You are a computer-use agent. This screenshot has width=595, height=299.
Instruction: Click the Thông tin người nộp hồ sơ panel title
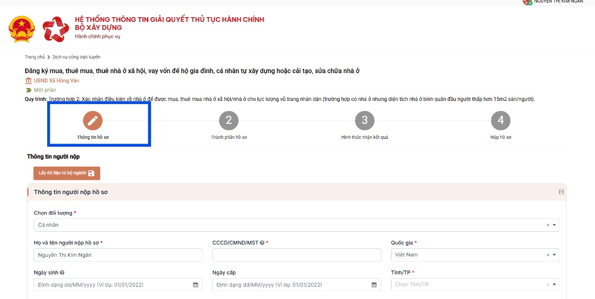pos(71,192)
